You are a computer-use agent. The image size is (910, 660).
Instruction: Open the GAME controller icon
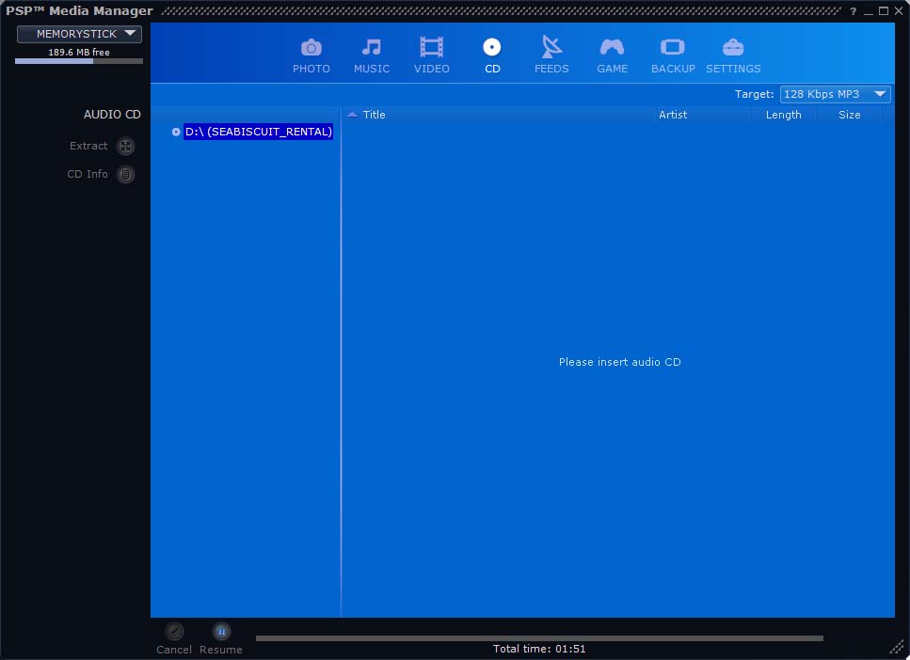pos(612,47)
